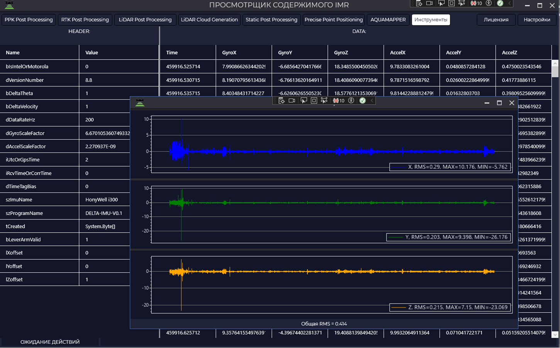Click green Hot Reload checkmark in main window toolbar
The height and width of the screenshot is (348, 560).
(x=500, y=3)
